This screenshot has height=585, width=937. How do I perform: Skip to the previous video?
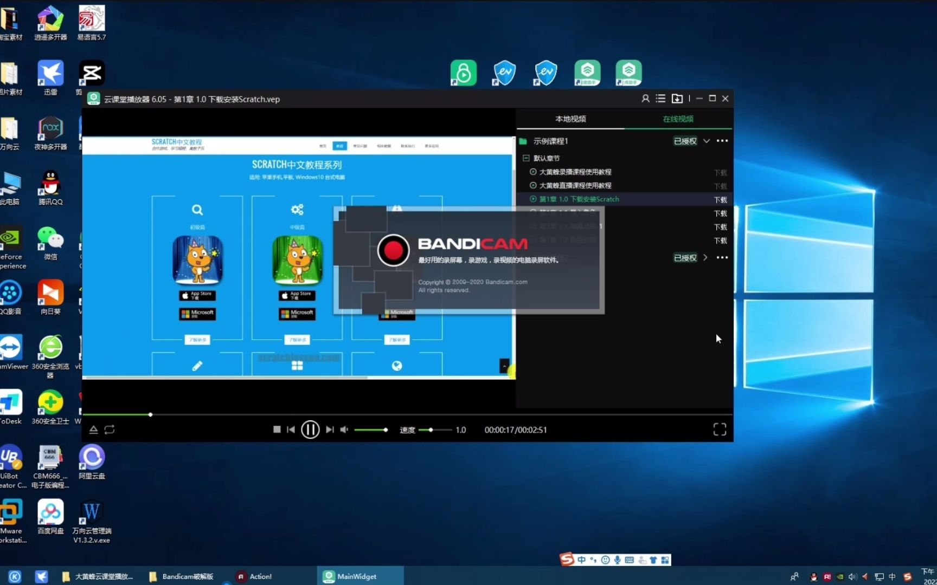(x=291, y=430)
